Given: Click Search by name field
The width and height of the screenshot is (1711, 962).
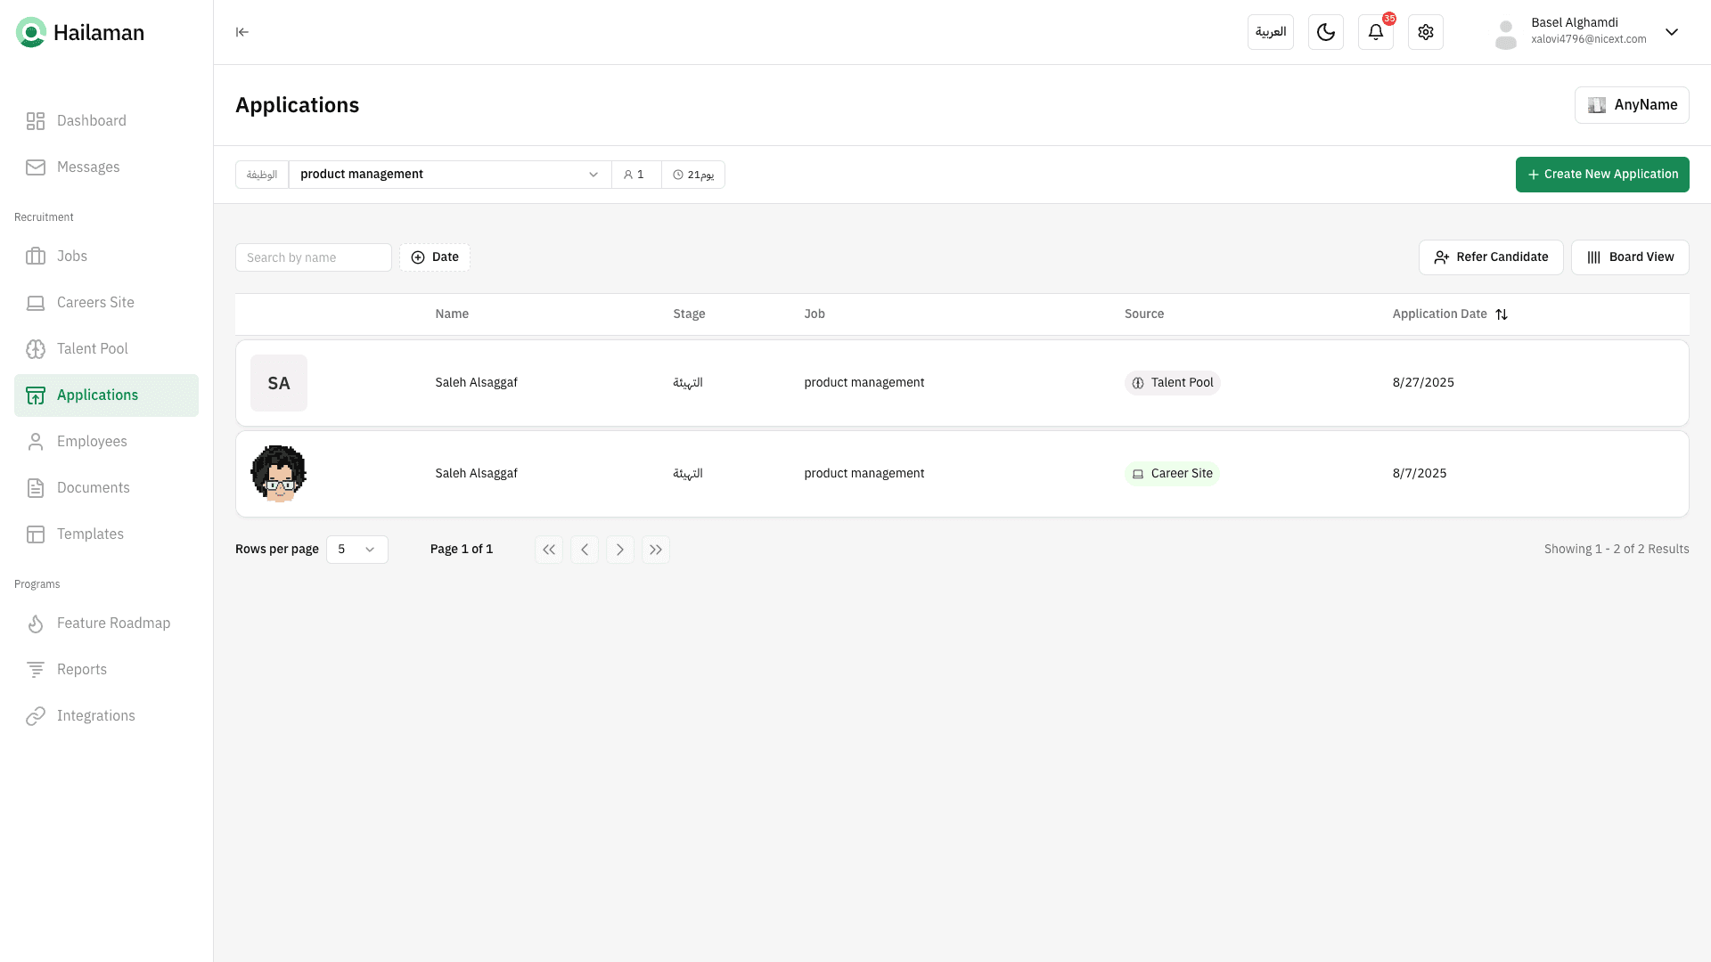Looking at the screenshot, I should pyautogui.click(x=313, y=257).
